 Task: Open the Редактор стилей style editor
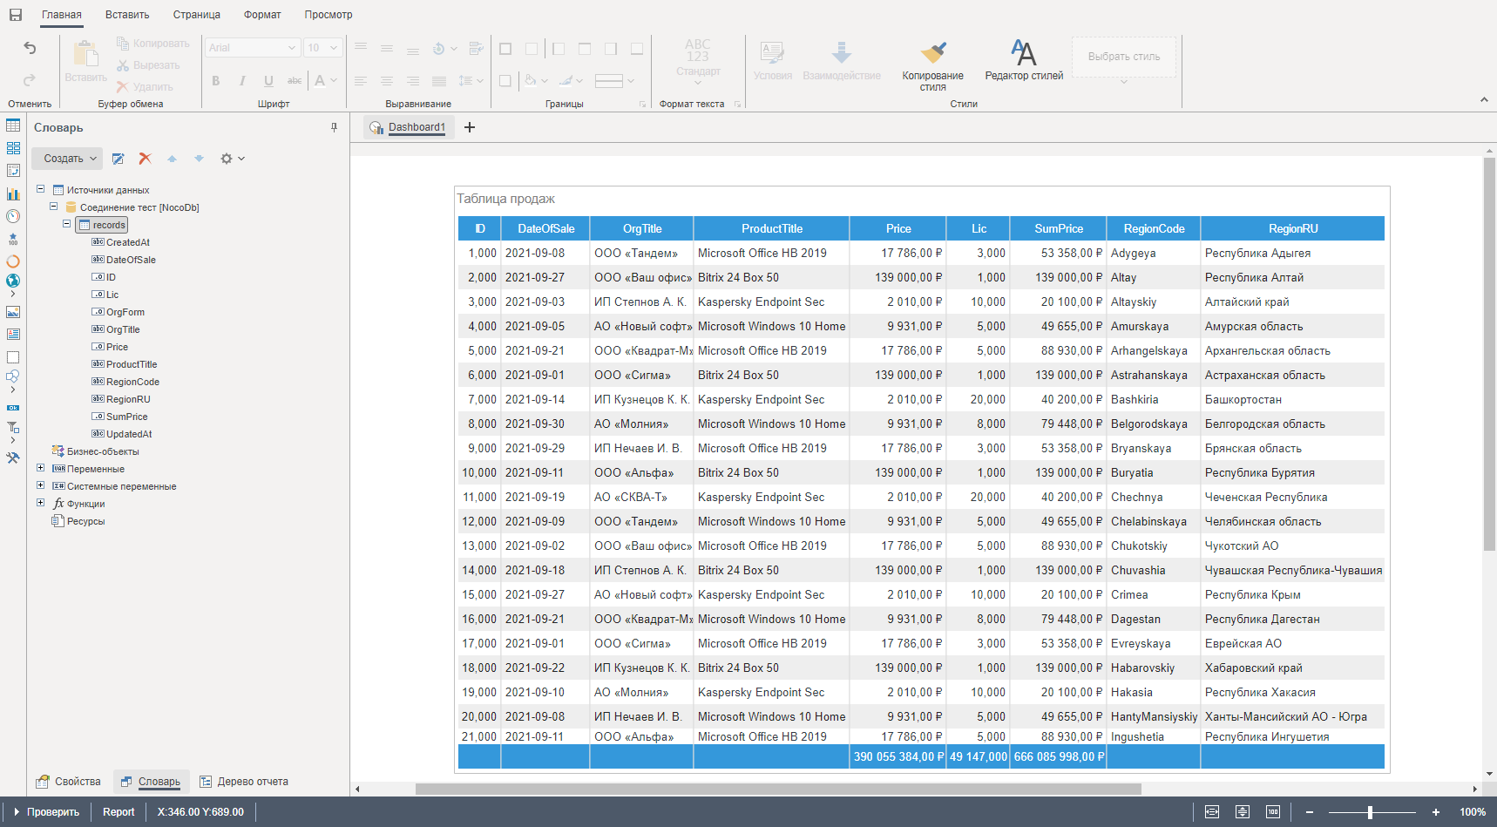click(1024, 59)
